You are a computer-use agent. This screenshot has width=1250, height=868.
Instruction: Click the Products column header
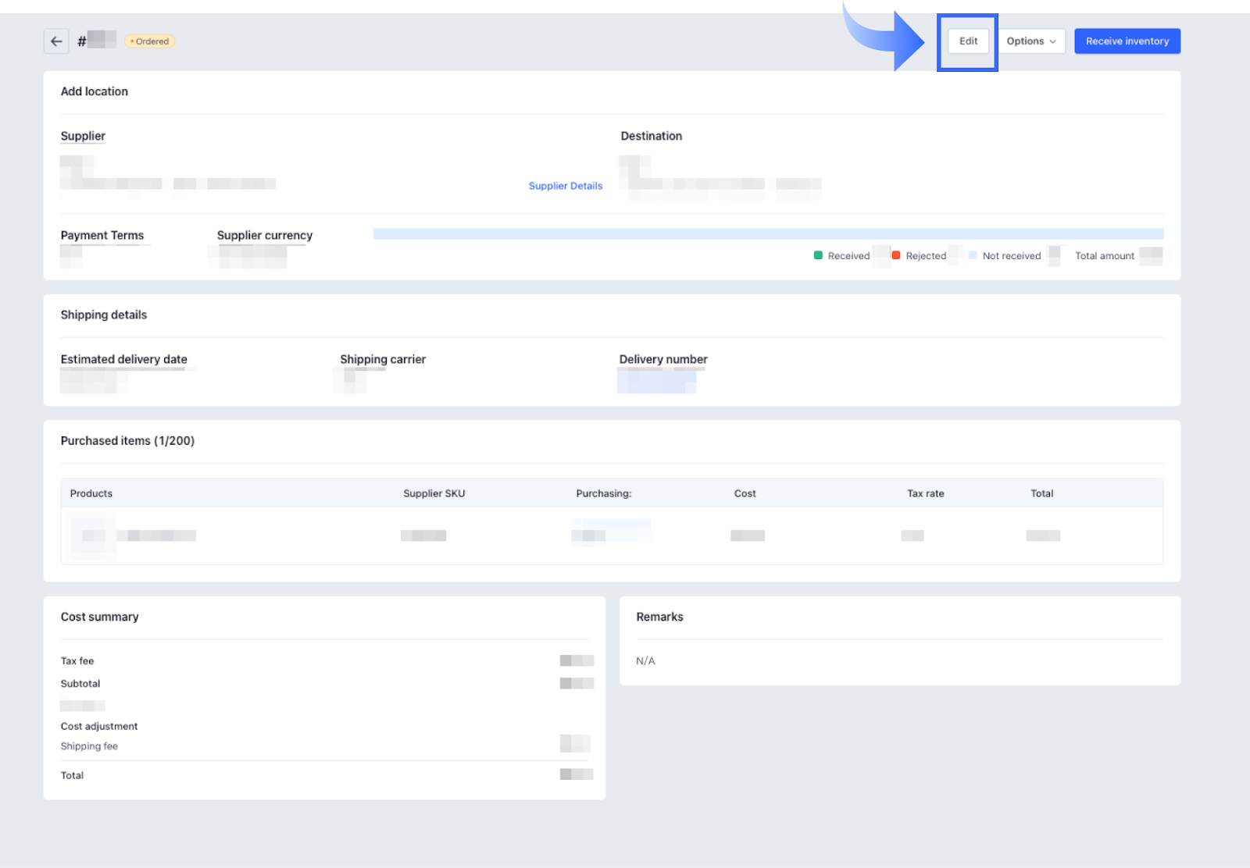[91, 493]
